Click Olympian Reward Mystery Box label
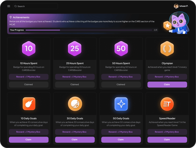 tap(167, 77)
